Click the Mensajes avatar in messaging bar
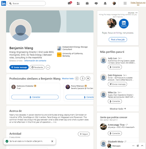This screenshot has height=149, width=146. coord(109,146)
